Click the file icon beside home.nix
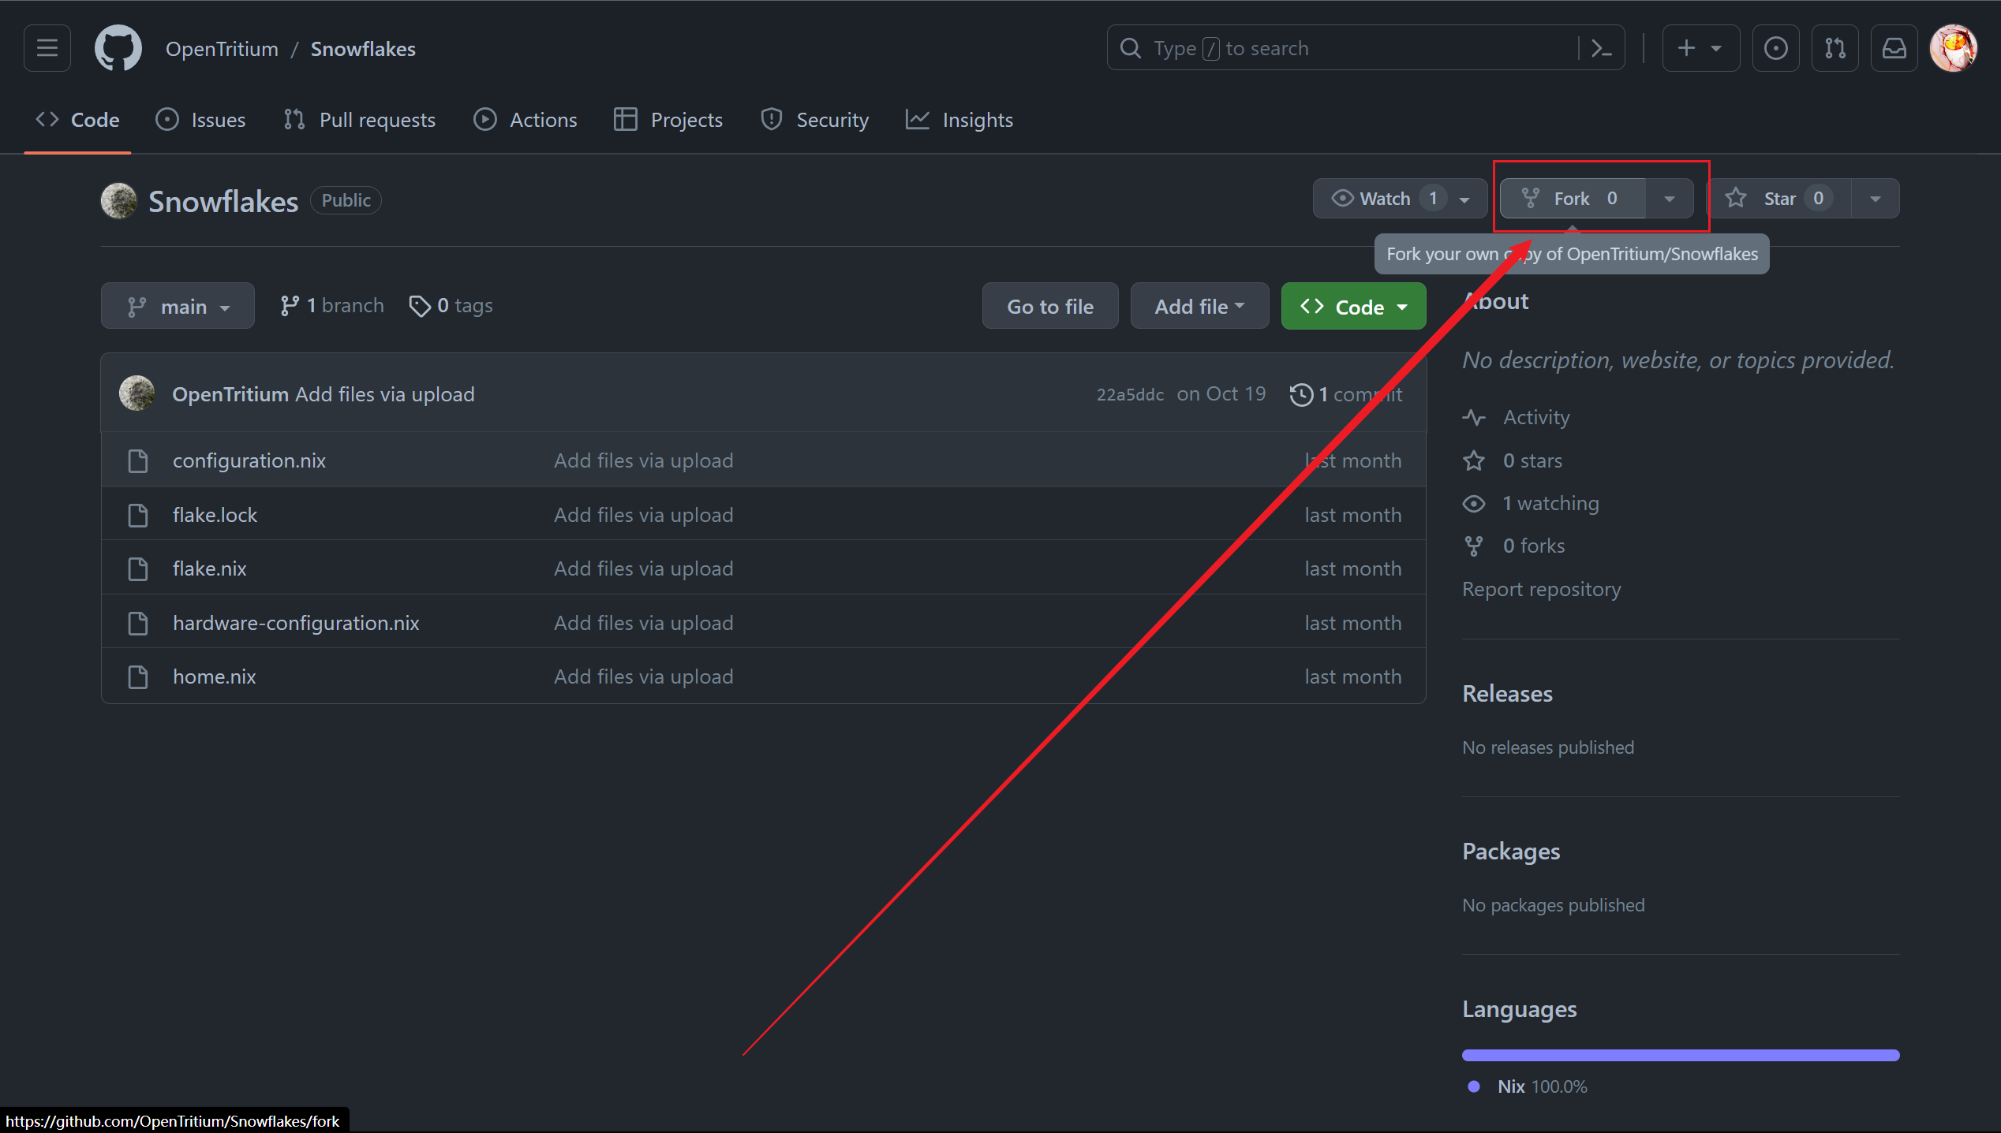This screenshot has height=1133, width=2001. click(x=138, y=676)
